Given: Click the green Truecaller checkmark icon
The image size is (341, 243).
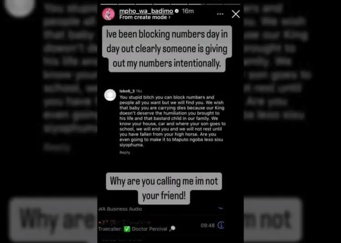Looking at the screenshot, I should pyautogui.click(x=127, y=229).
